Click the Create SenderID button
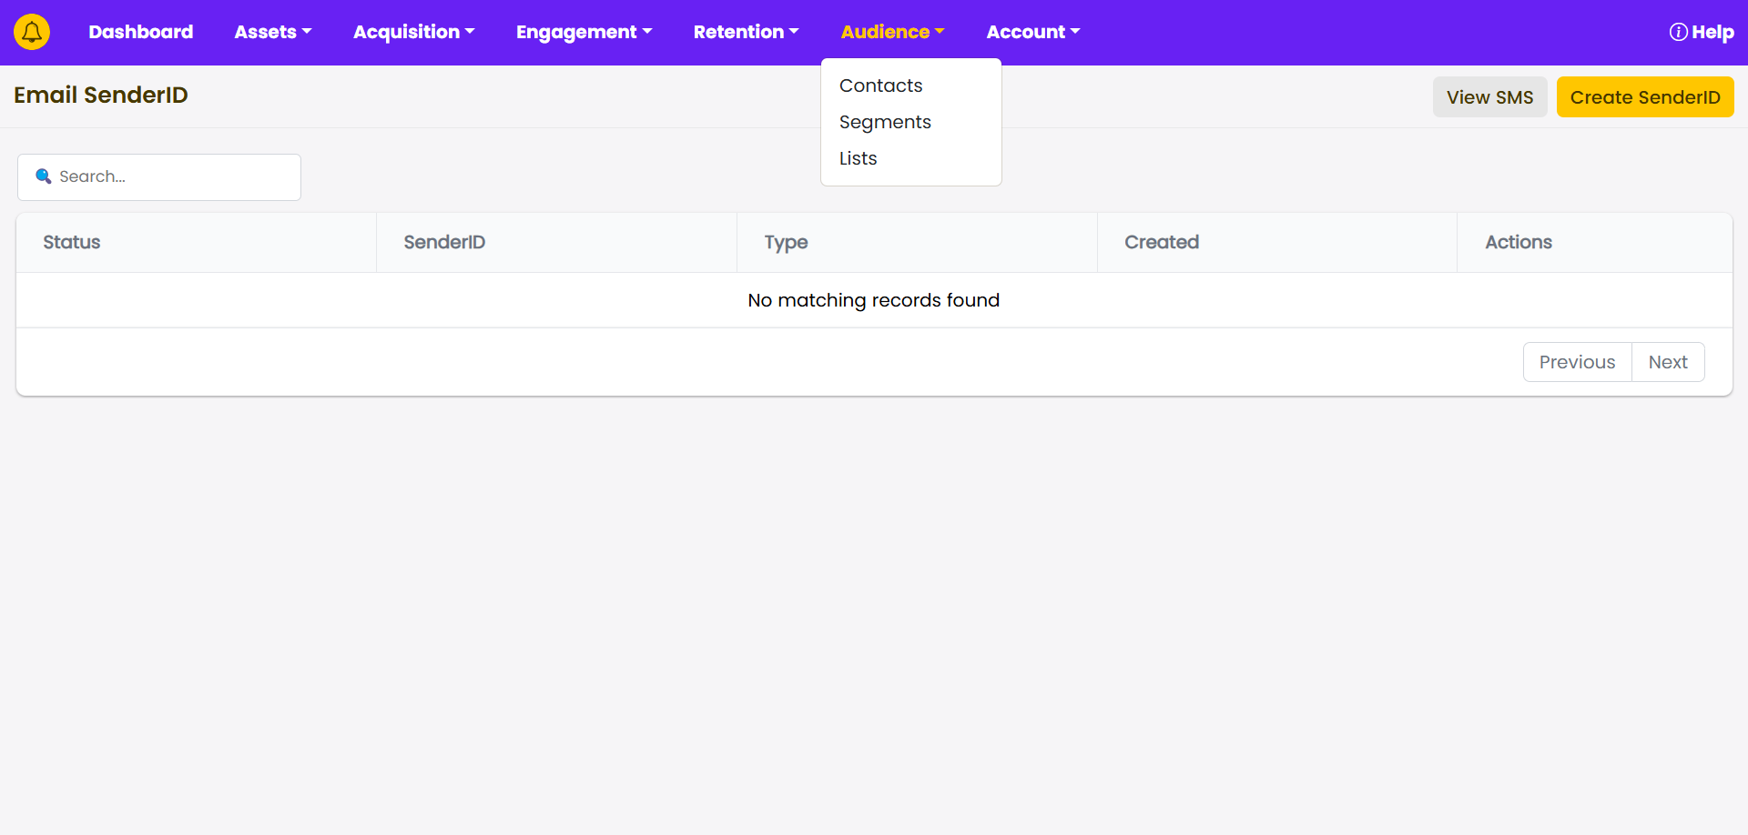 (x=1644, y=97)
